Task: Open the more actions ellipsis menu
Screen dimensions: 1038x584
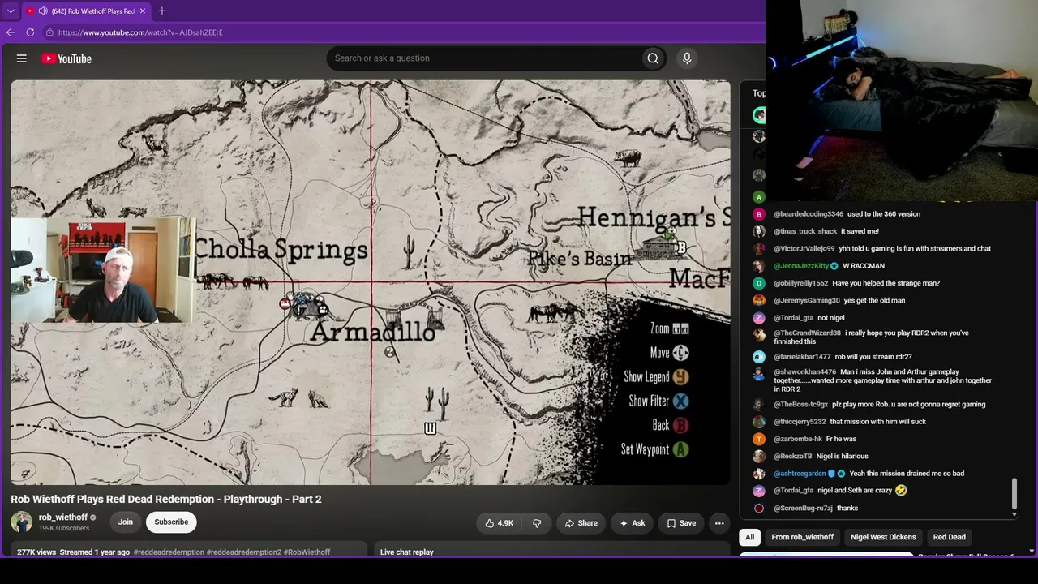Action: point(719,523)
